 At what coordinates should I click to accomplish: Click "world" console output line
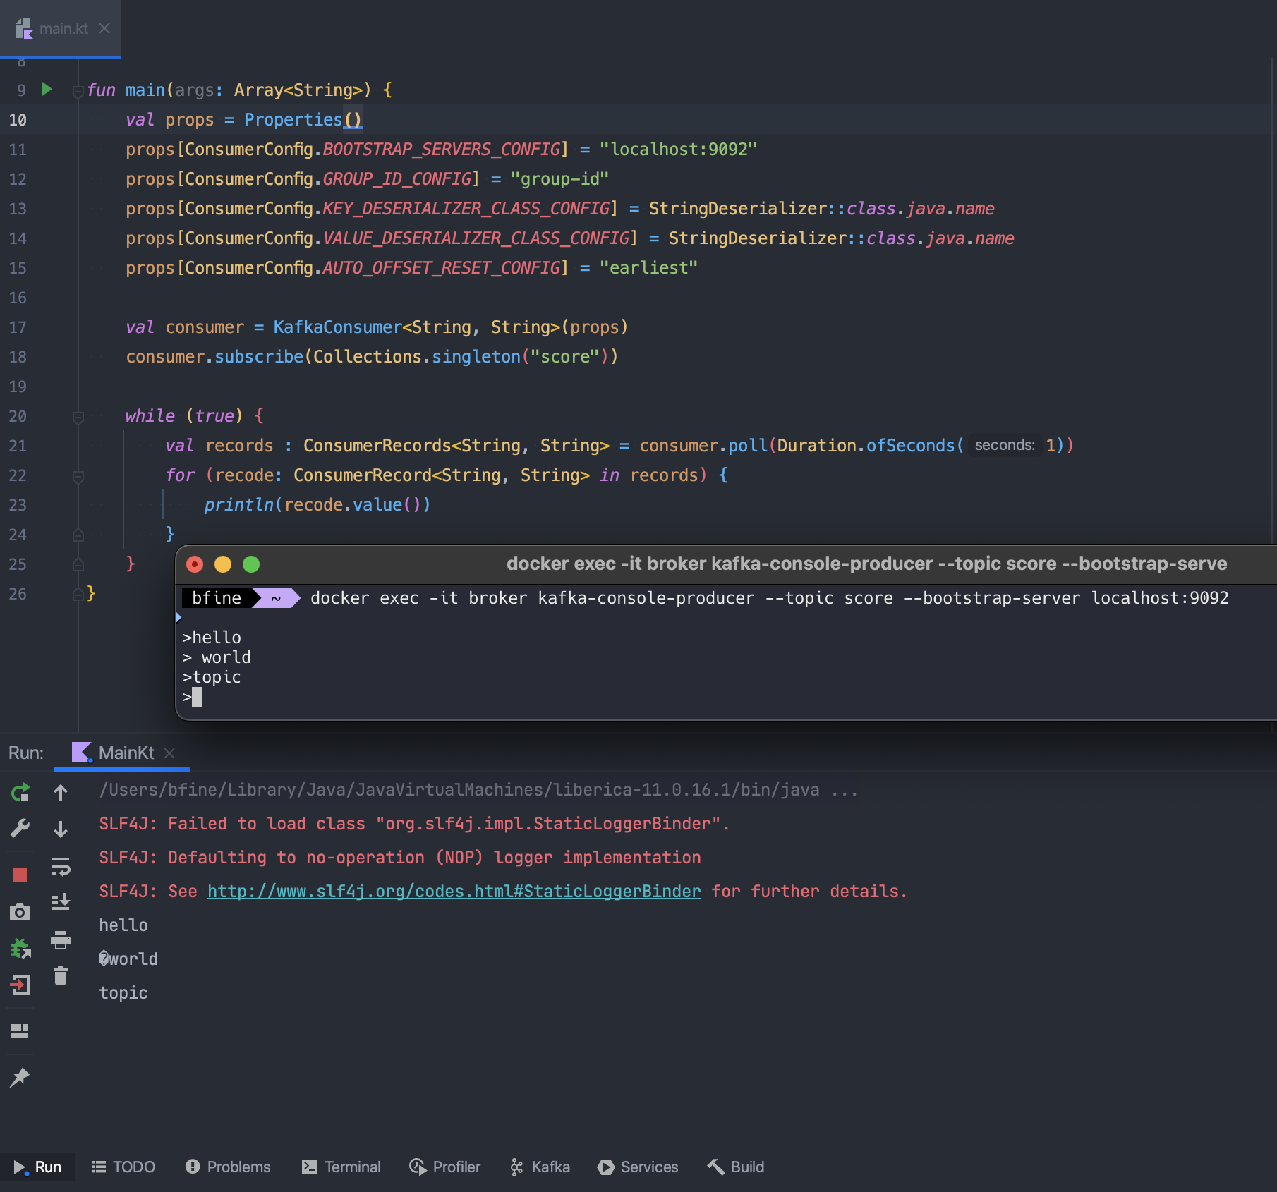(x=128, y=959)
